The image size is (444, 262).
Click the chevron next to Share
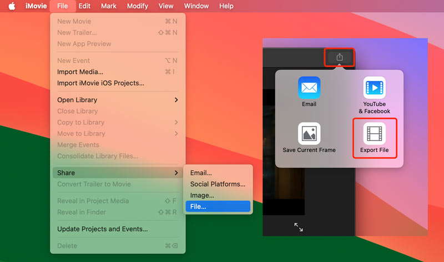pos(176,173)
